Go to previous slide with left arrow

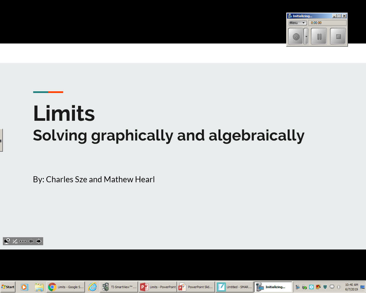pyautogui.click(x=31, y=241)
